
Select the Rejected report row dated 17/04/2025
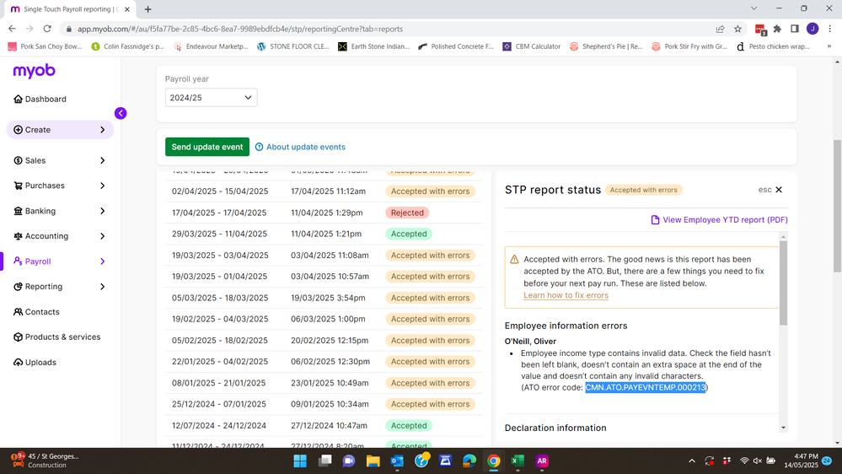(320, 213)
